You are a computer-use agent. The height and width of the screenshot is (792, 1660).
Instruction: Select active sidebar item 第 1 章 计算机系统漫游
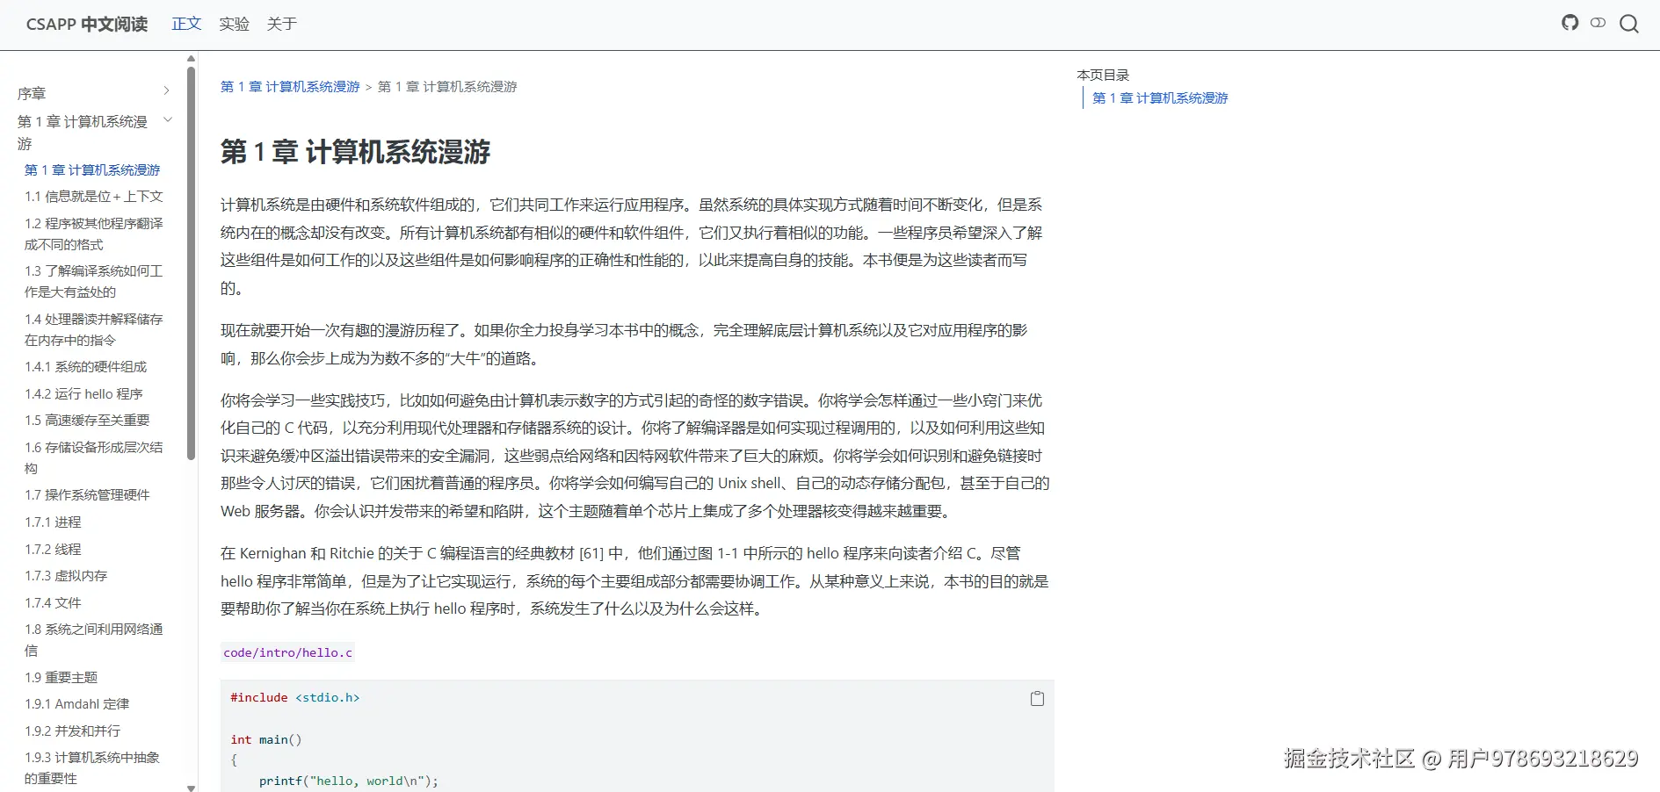(92, 170)
